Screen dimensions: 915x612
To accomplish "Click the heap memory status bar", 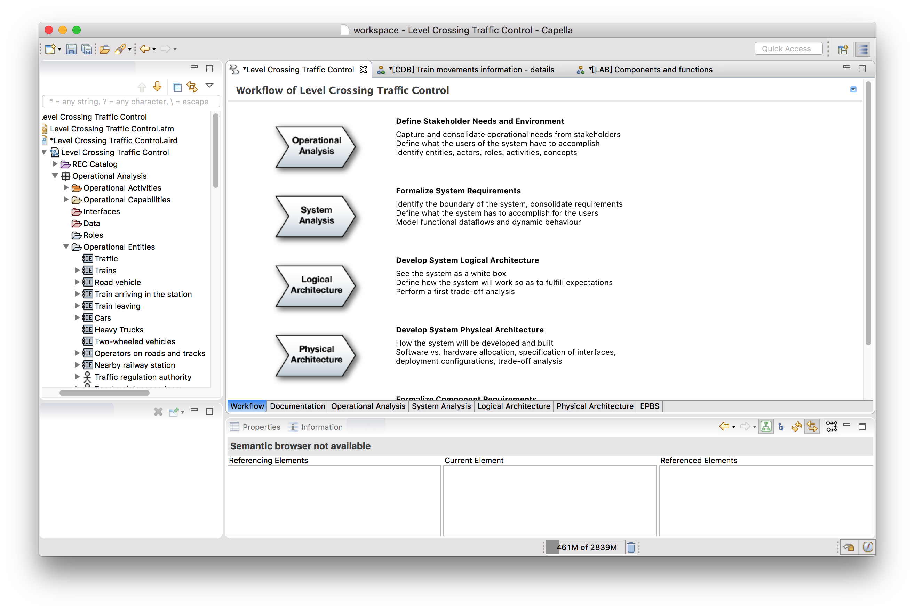I will coord(586,547).
